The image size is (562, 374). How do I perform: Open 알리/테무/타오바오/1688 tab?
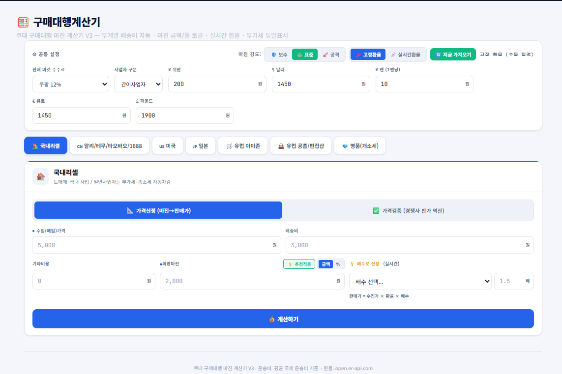109,145
